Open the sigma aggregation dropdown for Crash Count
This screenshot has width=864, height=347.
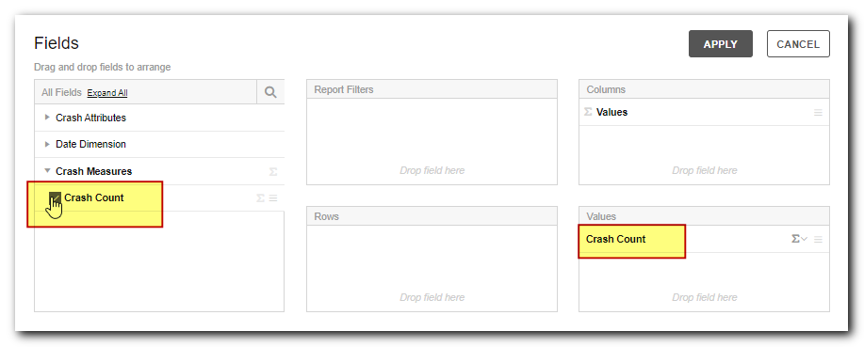pyautogui.click(x=799, y=239)
